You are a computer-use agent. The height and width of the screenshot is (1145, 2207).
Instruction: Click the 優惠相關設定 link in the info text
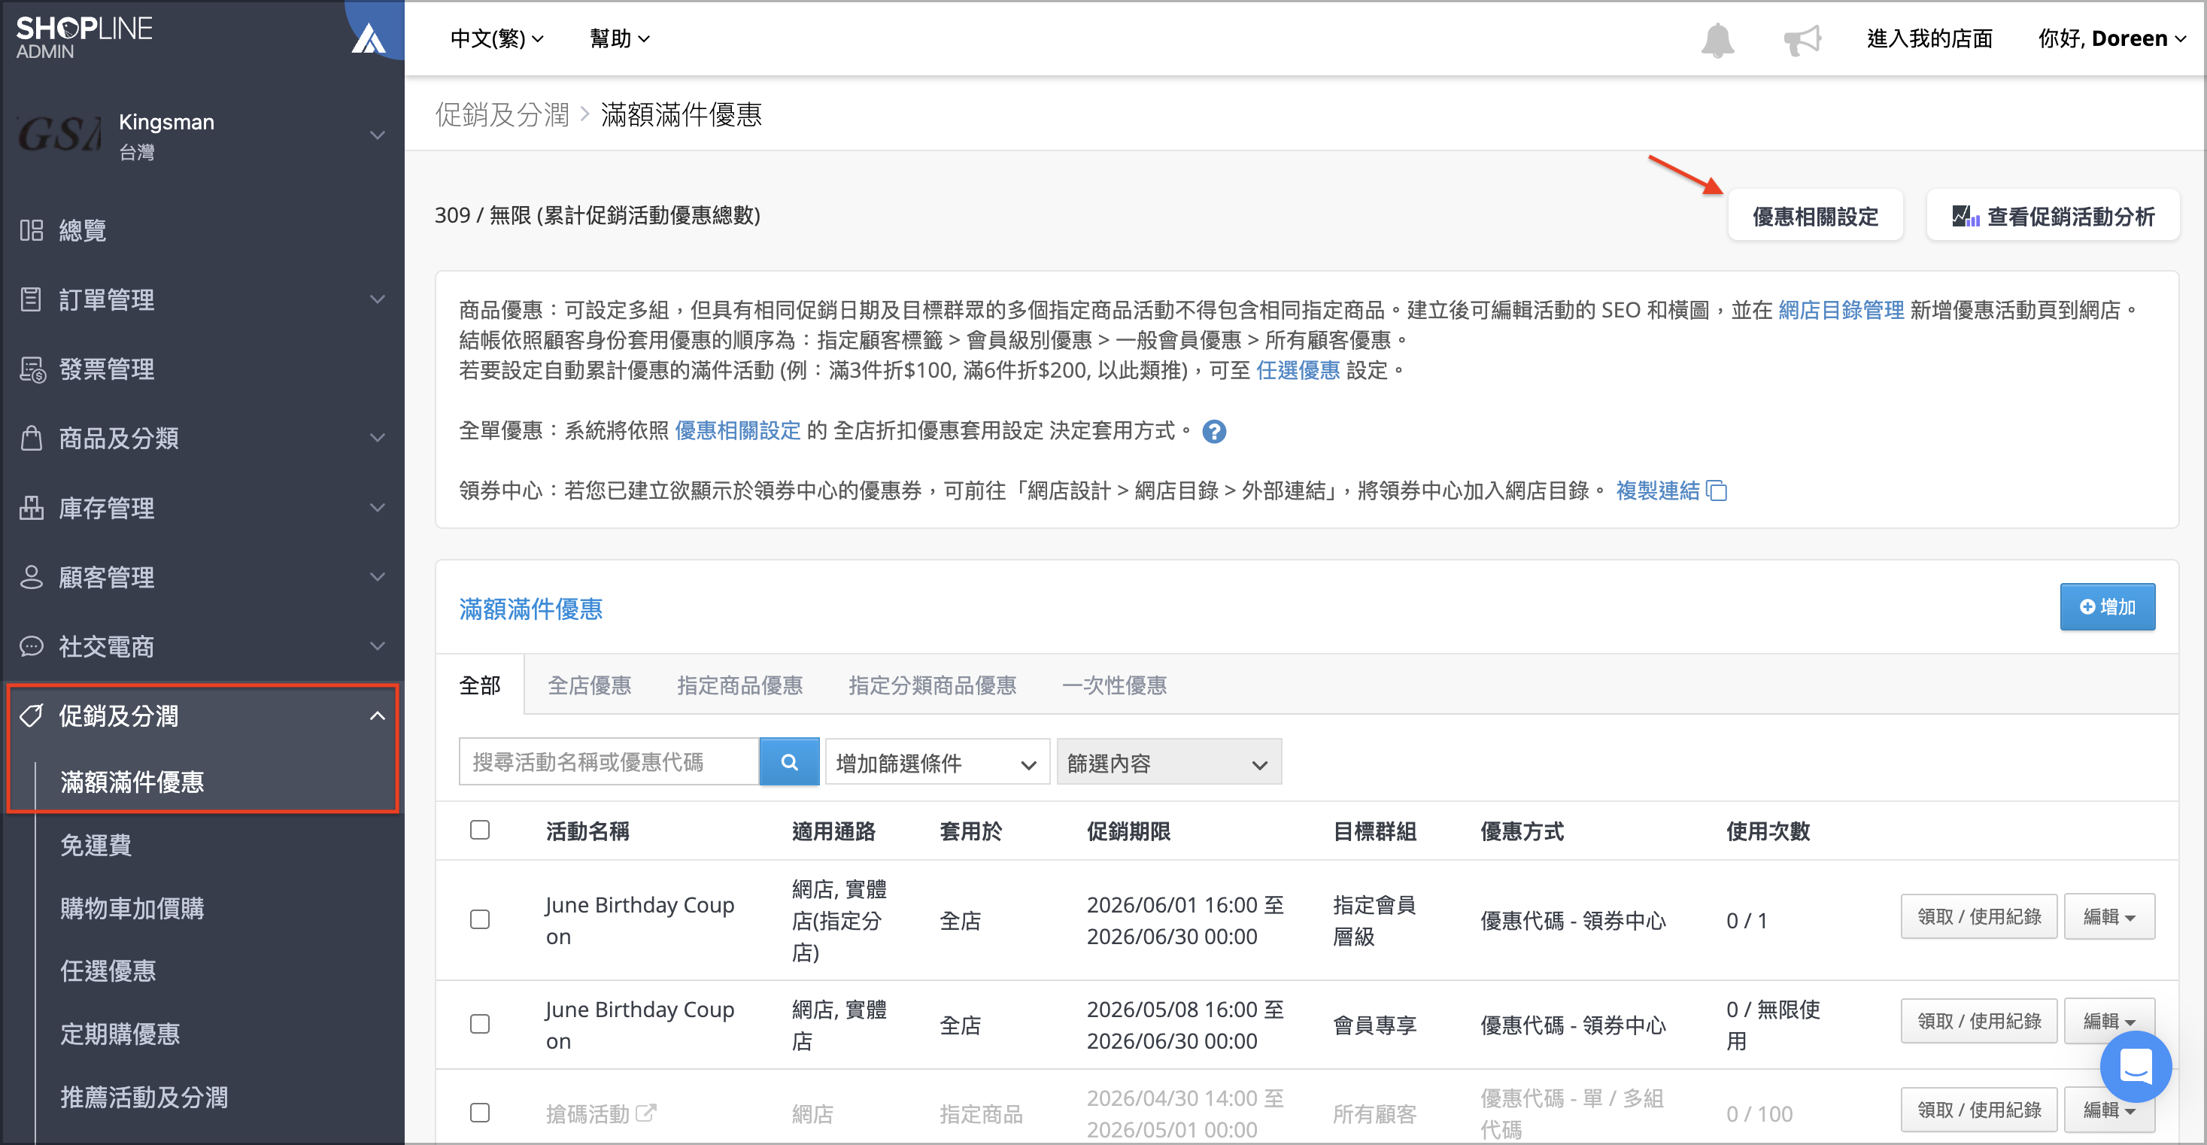pos(738,430)
